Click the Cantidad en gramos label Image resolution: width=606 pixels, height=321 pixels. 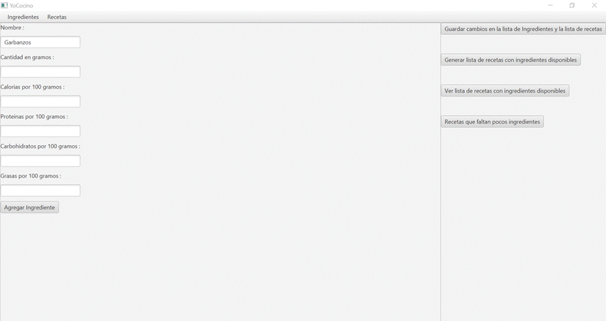[x=27, y=57]
